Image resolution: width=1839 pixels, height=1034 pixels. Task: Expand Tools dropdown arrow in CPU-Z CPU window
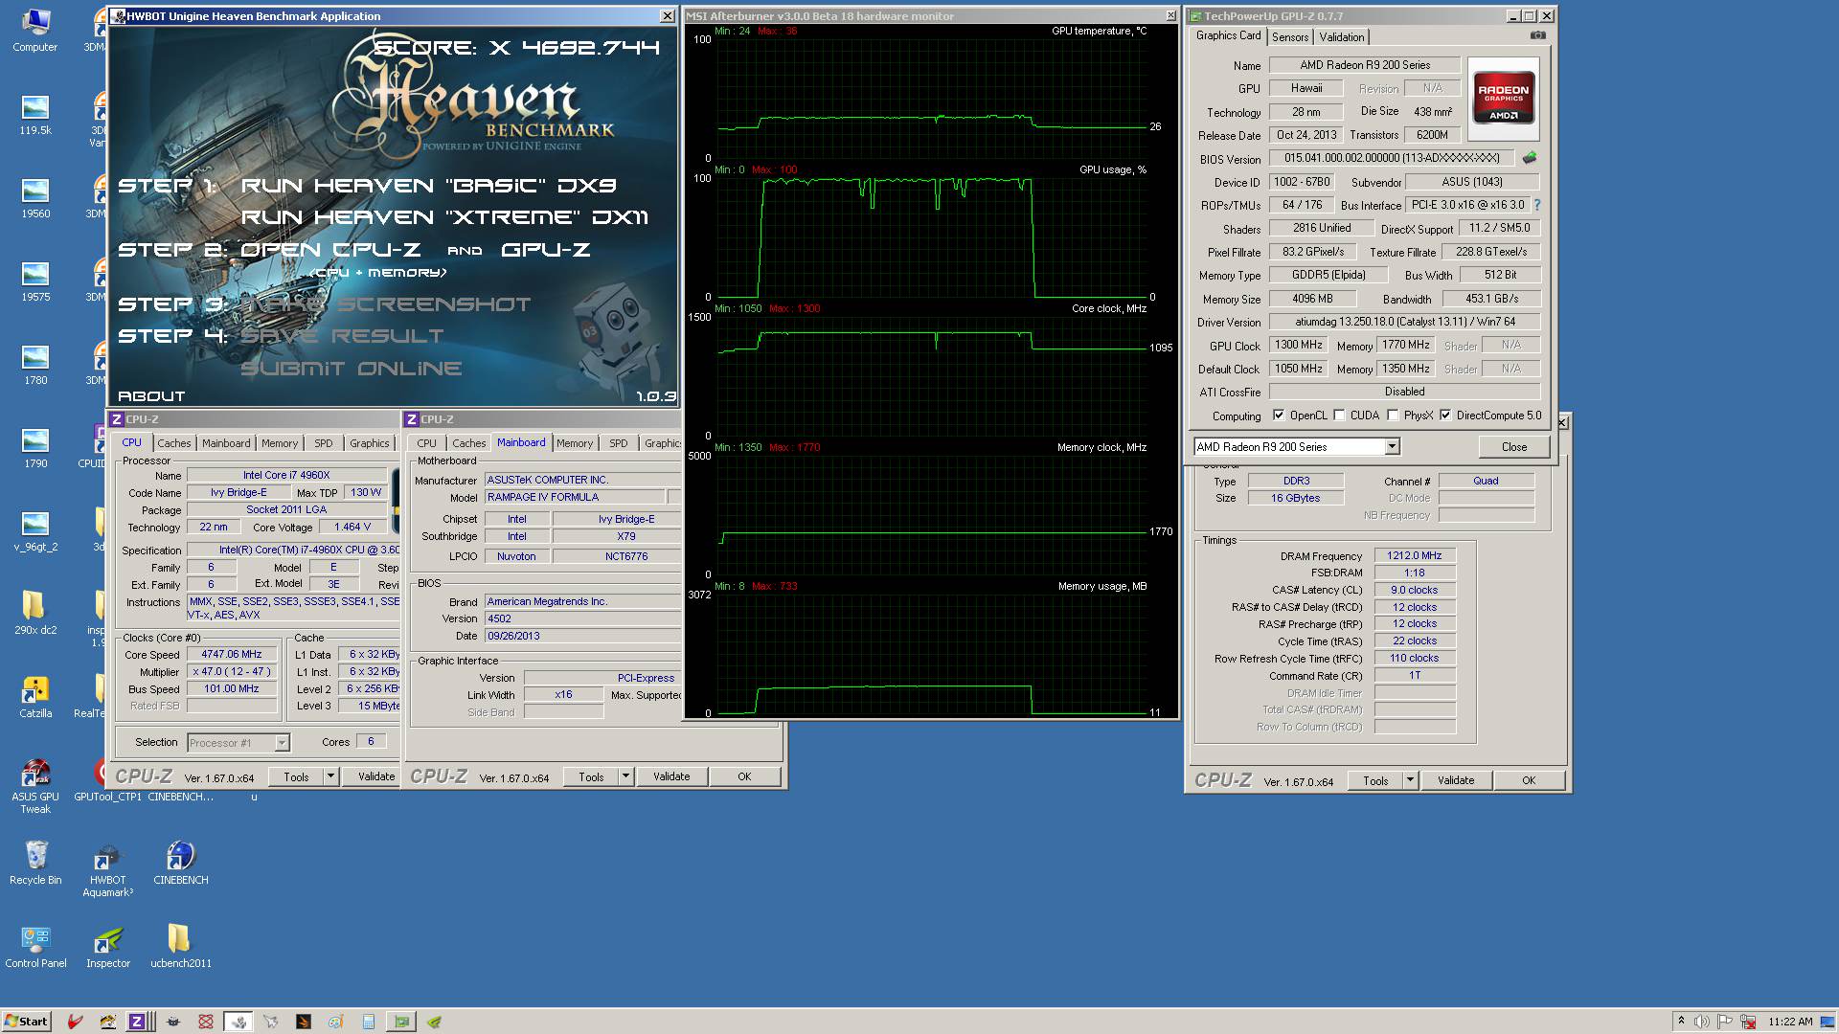click(331, 776)
